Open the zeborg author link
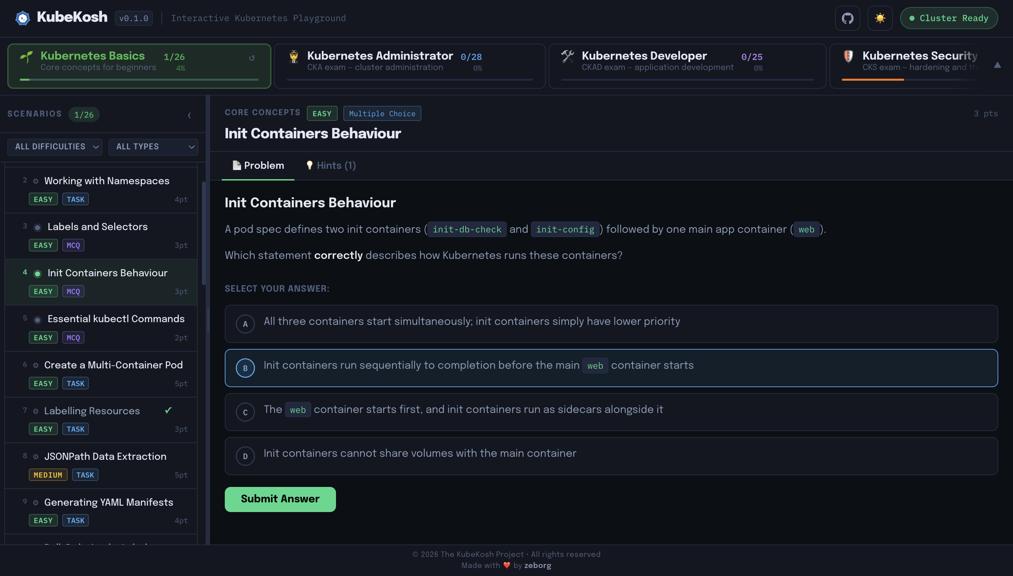 pyautogui.click(x=537, y=565)
